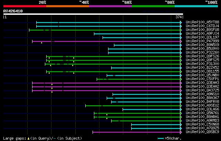Select the UniRef100_Q9FS26 label
This screenshot has width=221, height=141.
pyautogui.click(x=202, y=56)
